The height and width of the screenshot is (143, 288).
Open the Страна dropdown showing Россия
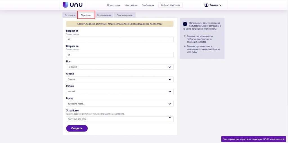tap(120, 79)
